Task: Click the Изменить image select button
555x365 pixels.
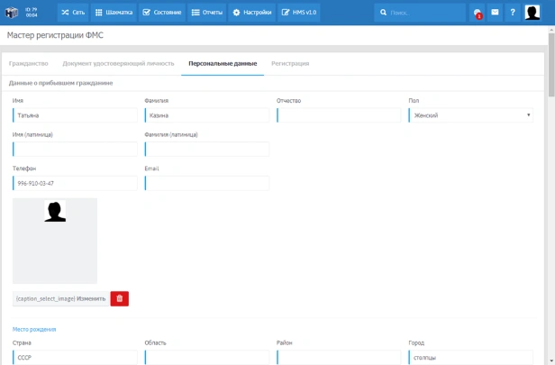Action: [x=60, y=298]
